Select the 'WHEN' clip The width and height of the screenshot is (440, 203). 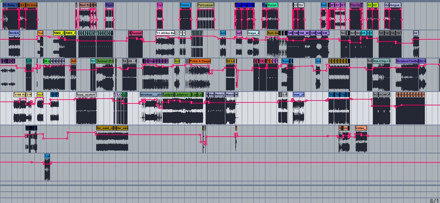pyautogui.click(x=14, y=33)
